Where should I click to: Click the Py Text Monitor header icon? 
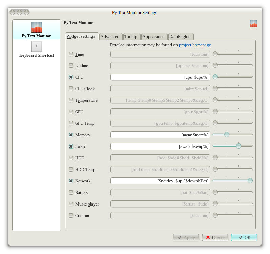pos(253,24)
